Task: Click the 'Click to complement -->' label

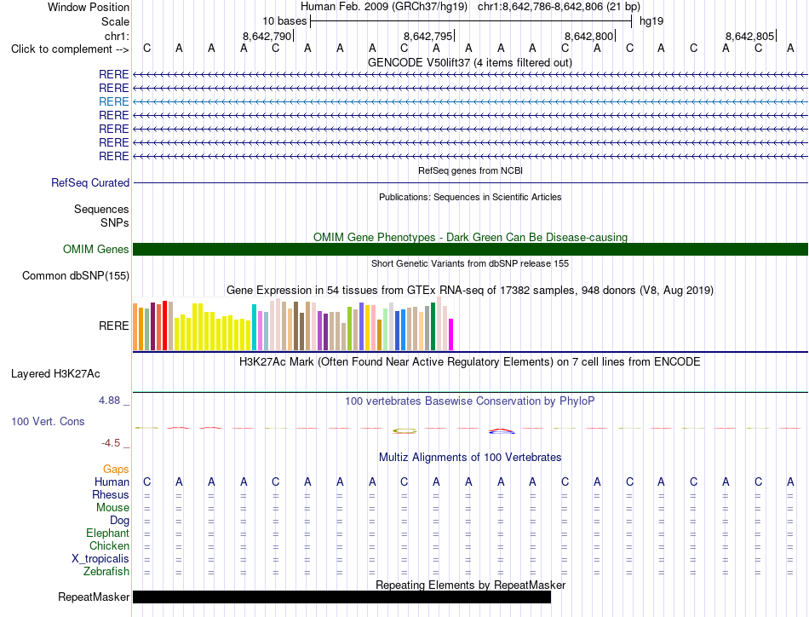Action: pos(70,49)
